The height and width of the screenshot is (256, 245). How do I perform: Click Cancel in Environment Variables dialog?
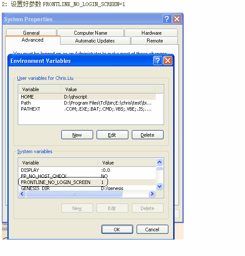(x=152, y=230)
